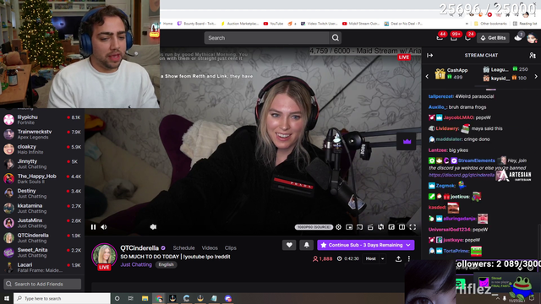Toggle the side-by-side chat layout icon

click(x=402, y=227)
